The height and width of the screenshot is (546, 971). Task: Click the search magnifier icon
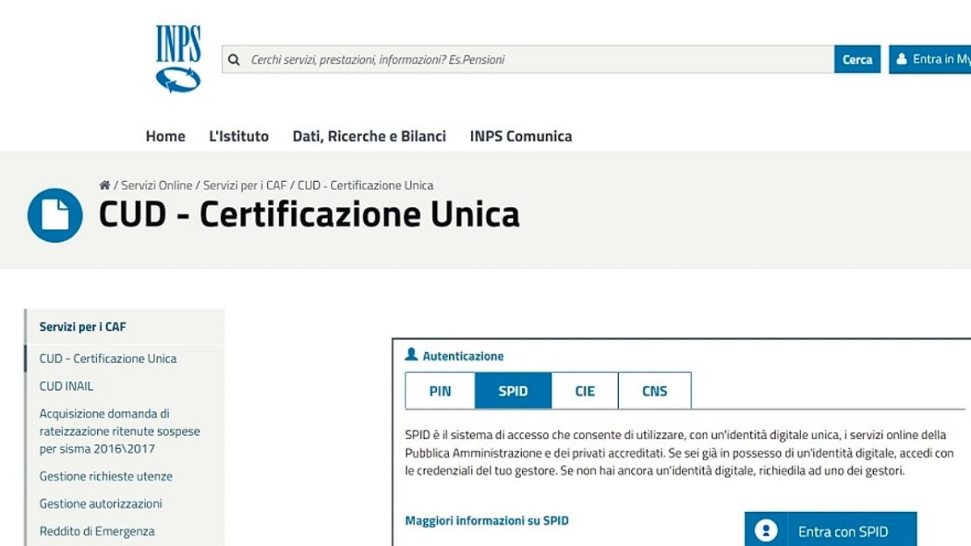pos(235,60)
